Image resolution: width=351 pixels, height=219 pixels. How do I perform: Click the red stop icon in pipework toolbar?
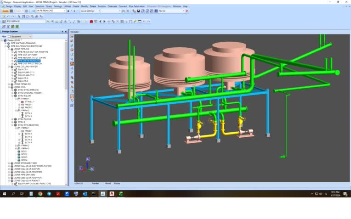point(91,22)
